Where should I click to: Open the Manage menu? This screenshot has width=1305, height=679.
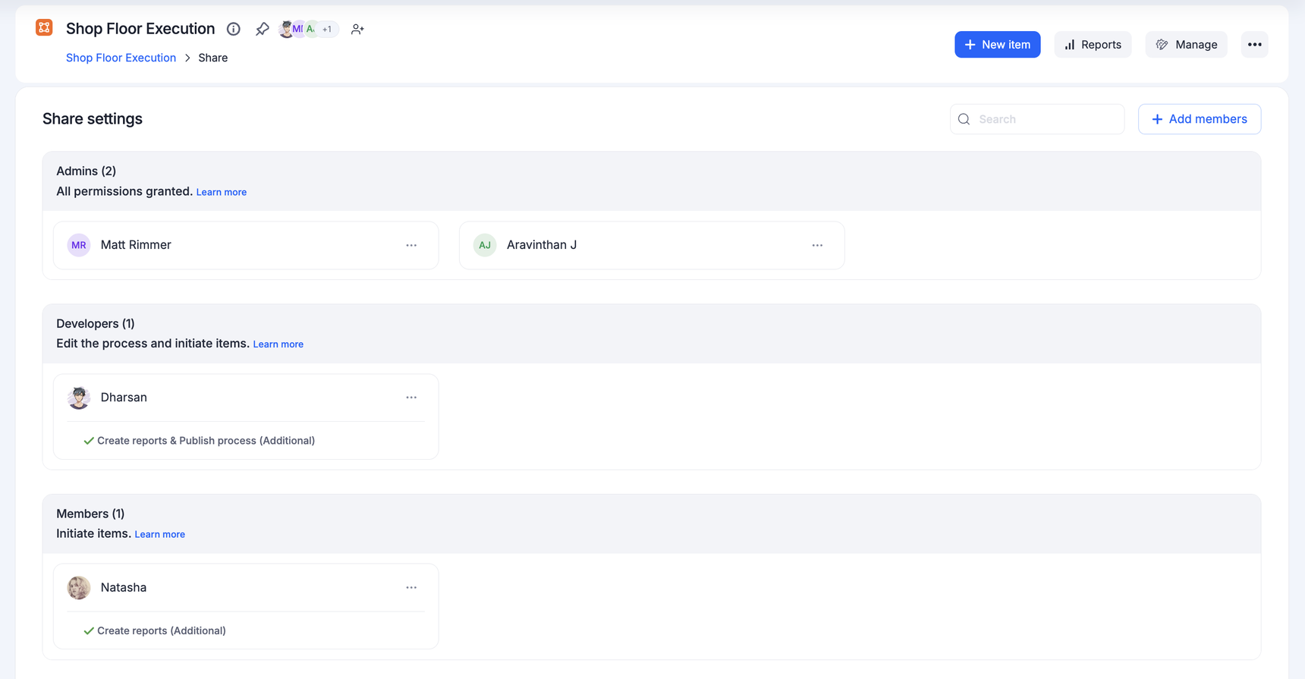click(x=1186, y=45)
